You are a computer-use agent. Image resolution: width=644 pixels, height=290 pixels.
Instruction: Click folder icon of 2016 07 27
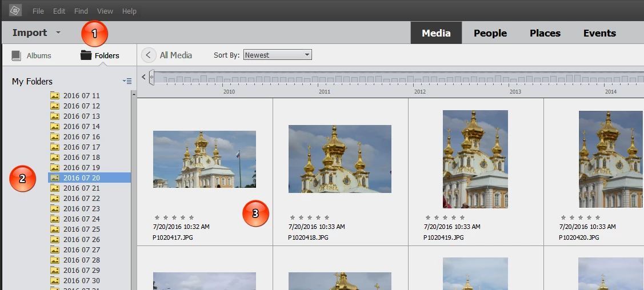coord(55,249)
